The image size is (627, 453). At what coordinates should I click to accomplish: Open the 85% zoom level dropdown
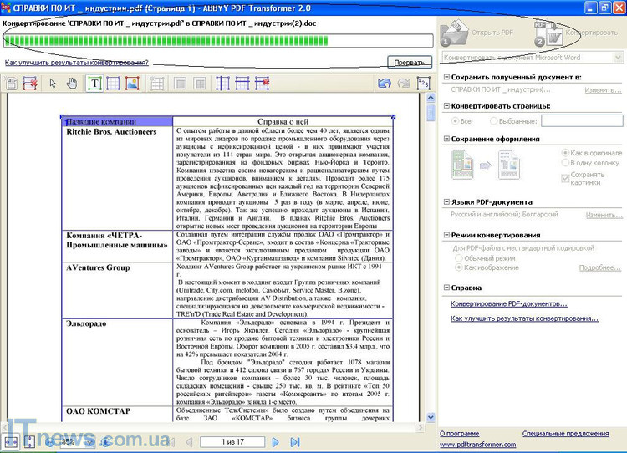point(90,442)
